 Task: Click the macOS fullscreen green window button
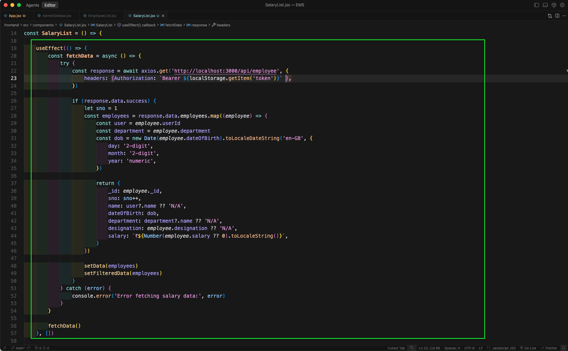point(19,5)
